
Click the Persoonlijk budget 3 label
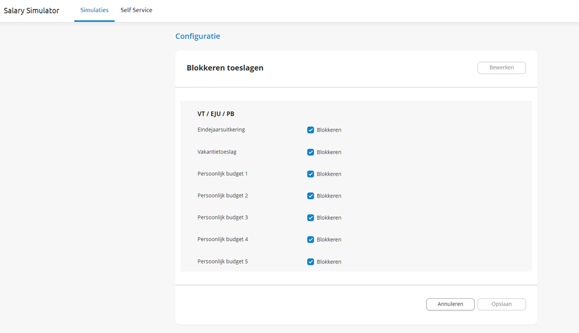click(x=223, y=218)
